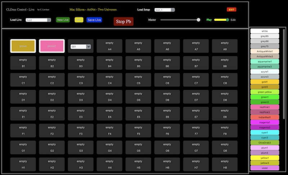The height and width of the screenshot is (175, 288).
Task: Select empty cue pad E7
Action: point(196,114)
